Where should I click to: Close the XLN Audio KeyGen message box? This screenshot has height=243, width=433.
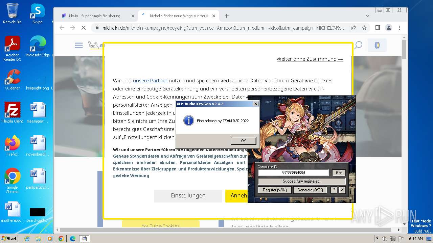pyautogui.click(x=256, y=104)
